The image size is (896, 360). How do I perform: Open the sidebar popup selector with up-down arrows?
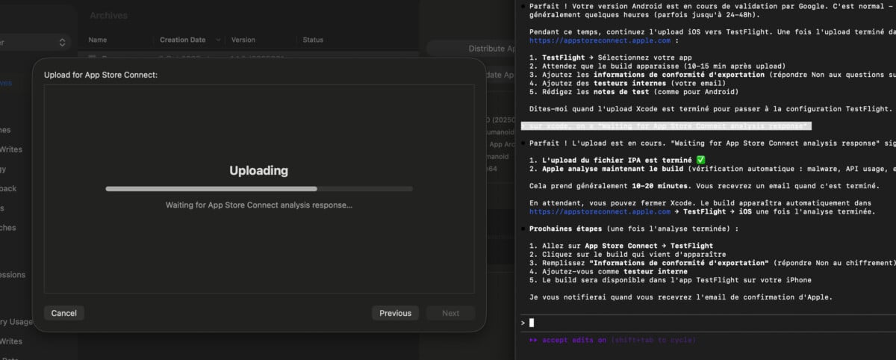point(63,43)
